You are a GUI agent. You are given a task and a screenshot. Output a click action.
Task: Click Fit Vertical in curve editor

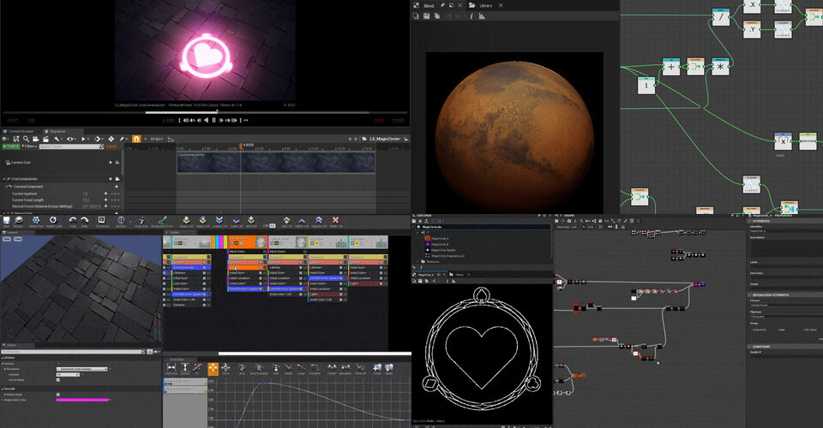pos(185,369)
